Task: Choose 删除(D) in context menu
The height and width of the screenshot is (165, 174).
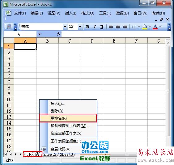Action: [x=68, y=111]
